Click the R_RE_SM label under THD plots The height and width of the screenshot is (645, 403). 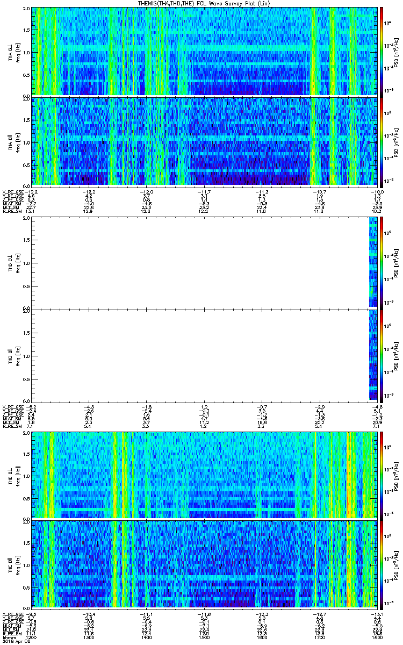pos(11,426)
